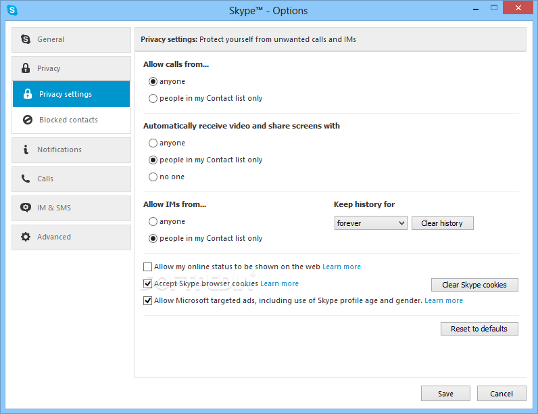Open the Advanced options section
The width and height of the screenshot is (538, 414).
coord(72,237)
